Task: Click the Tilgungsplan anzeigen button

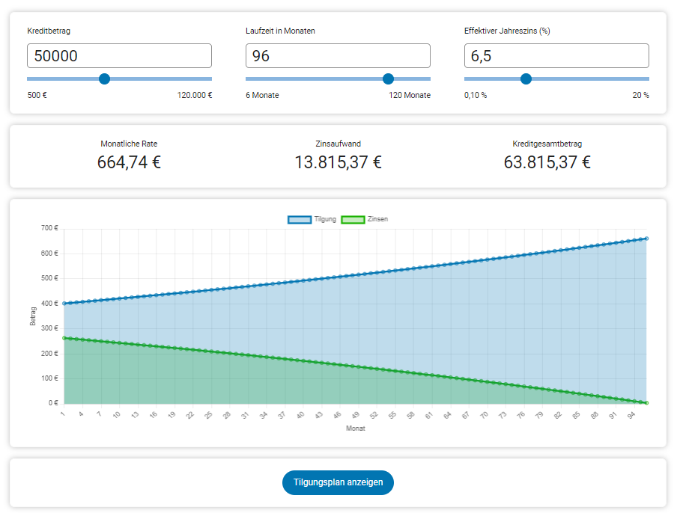Action: [x=338, y=482]
